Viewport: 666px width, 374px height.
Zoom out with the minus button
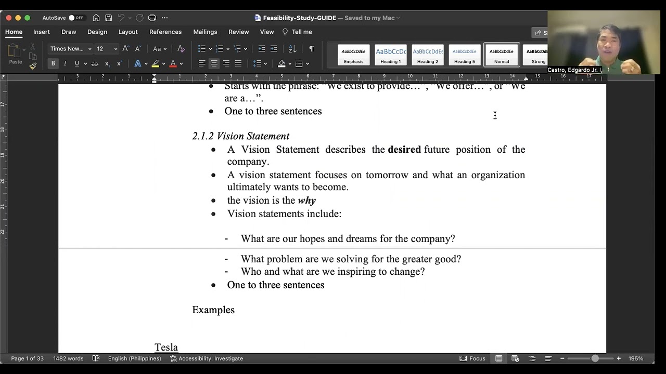point(562,358)
